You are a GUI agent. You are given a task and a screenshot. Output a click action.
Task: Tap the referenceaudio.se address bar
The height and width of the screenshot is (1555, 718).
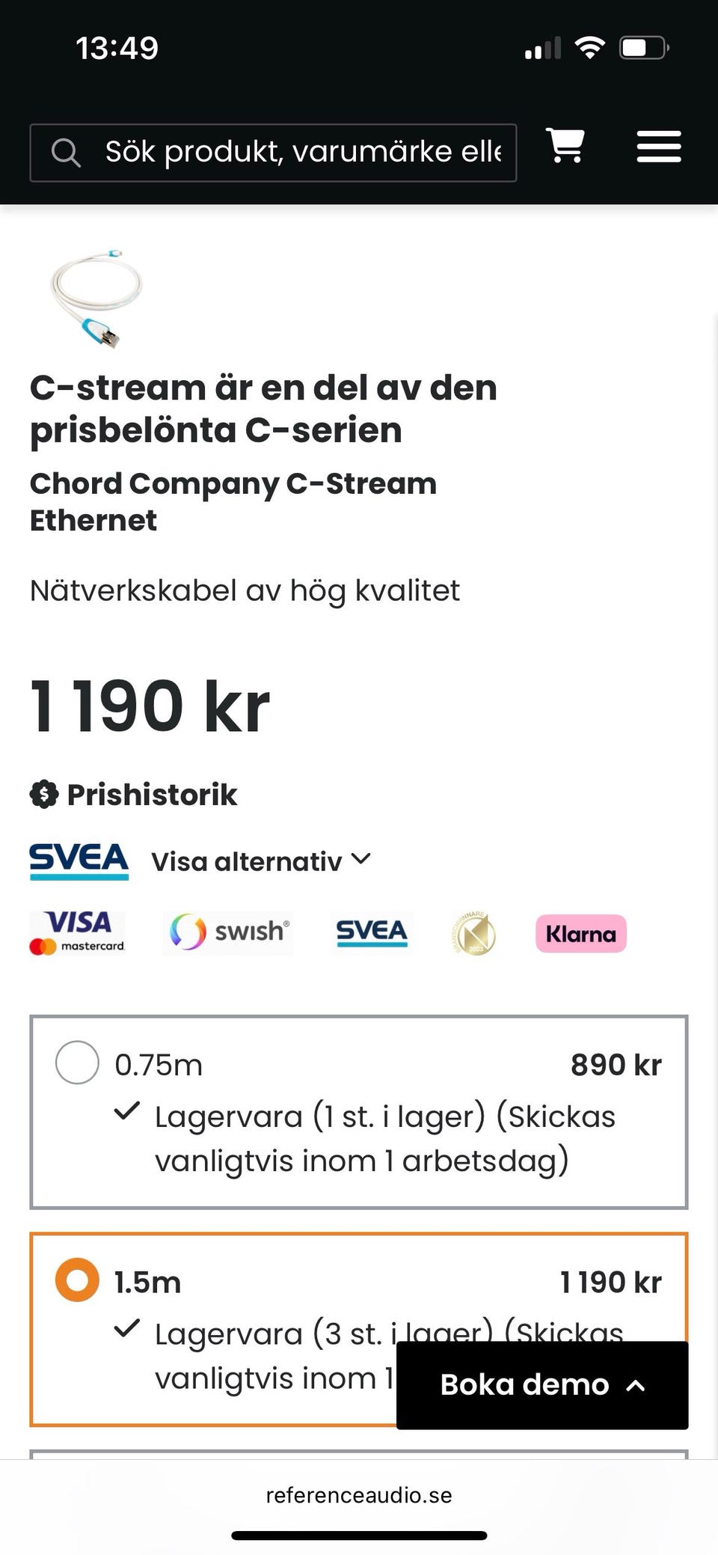point(359,1495)
